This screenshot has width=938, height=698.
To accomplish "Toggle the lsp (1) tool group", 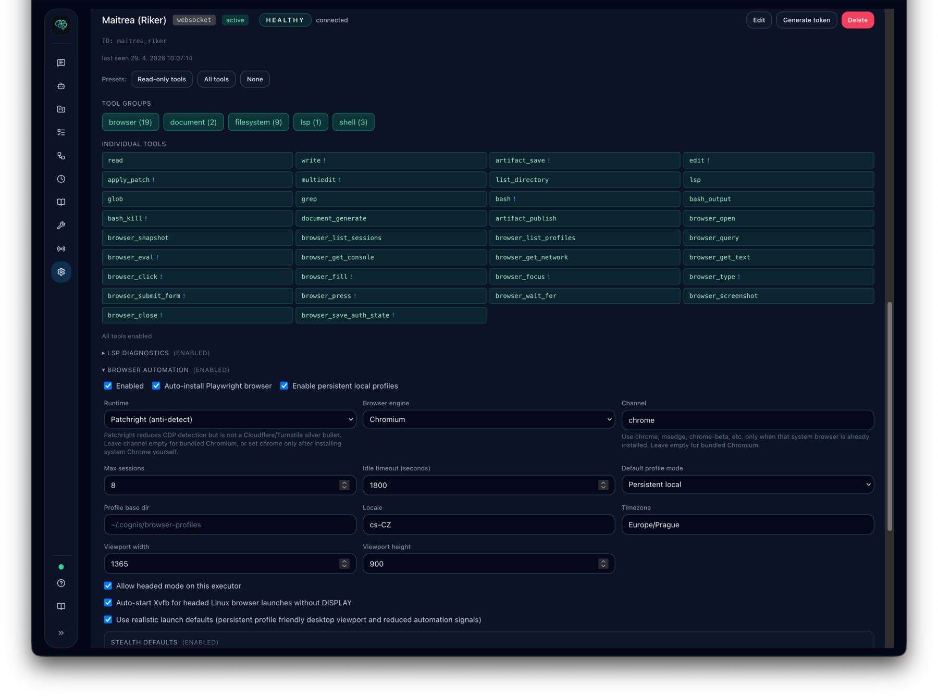I will 311,122.
